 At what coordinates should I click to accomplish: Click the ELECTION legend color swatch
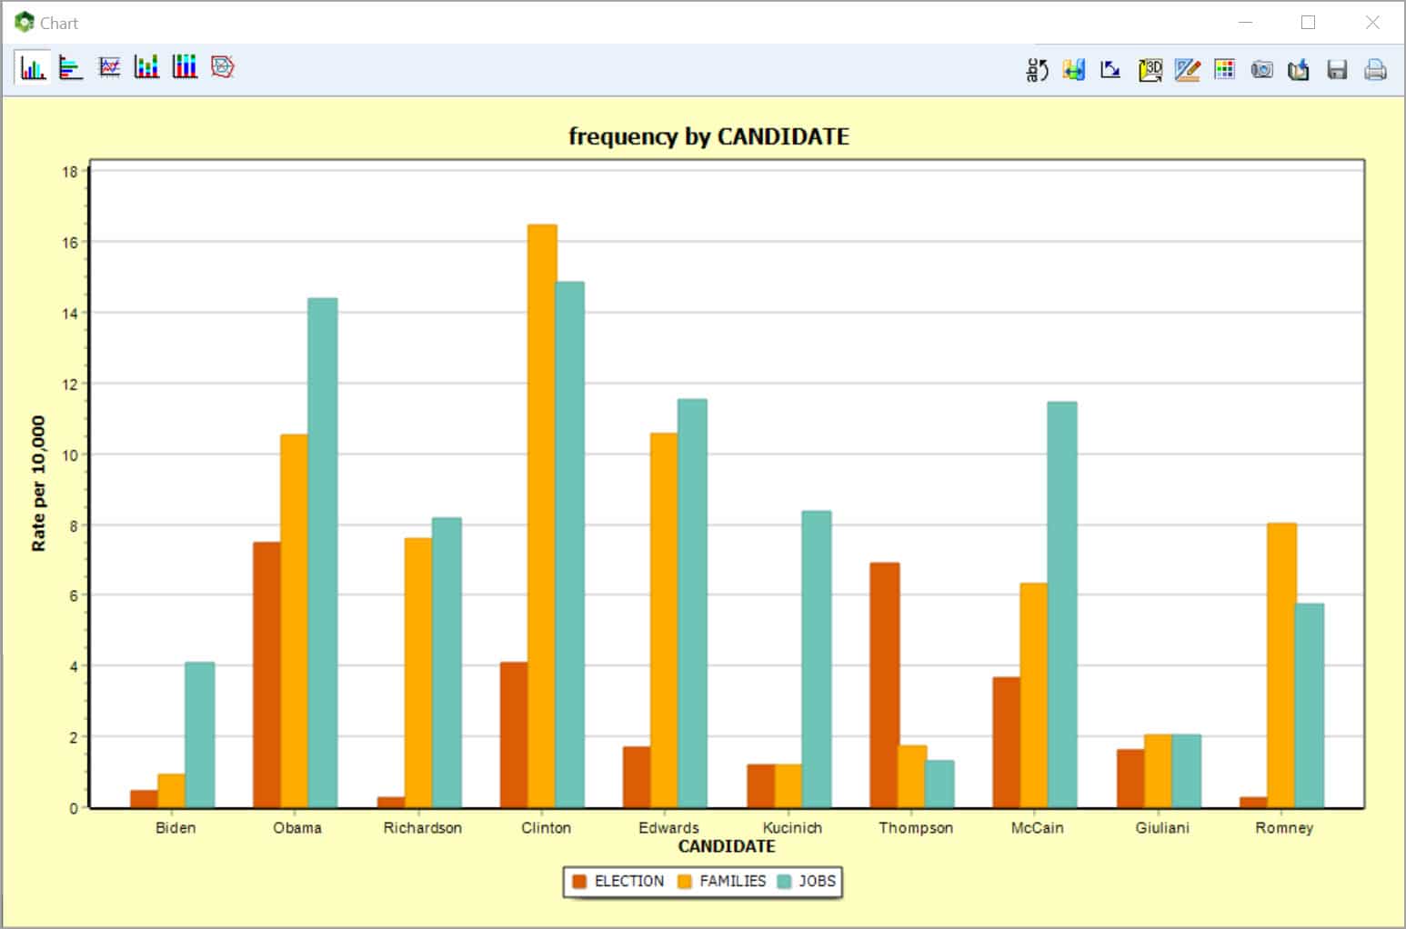[x=579, y=881]
